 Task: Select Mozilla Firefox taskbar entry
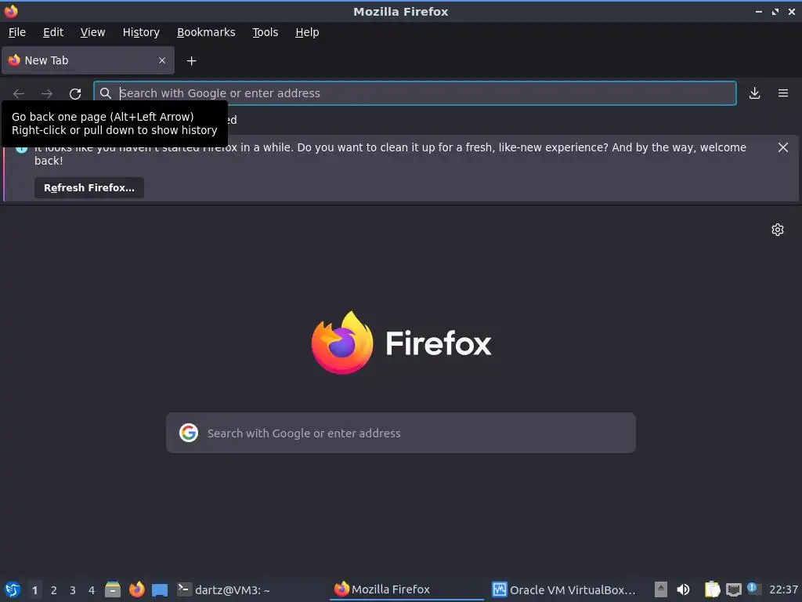[x=407, y=589]
